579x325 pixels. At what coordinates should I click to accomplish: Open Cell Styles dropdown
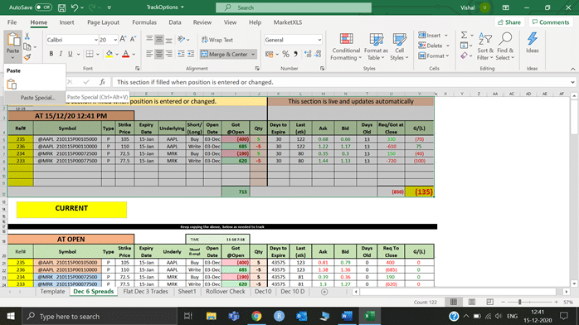pyautogui.click(x=399, y=46)
